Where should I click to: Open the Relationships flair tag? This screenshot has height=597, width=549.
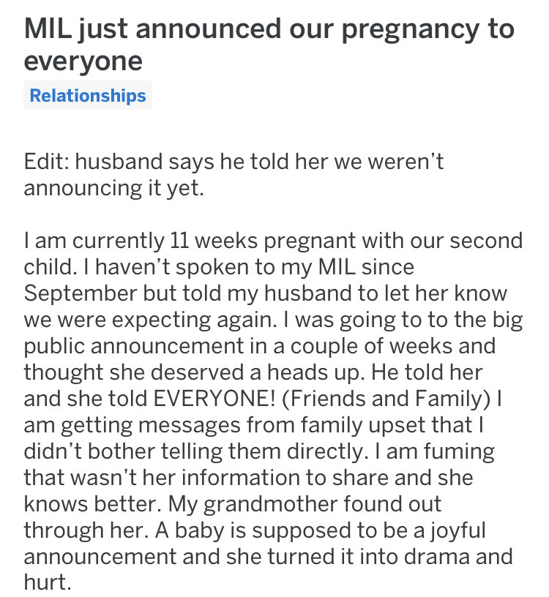point(88,95)
